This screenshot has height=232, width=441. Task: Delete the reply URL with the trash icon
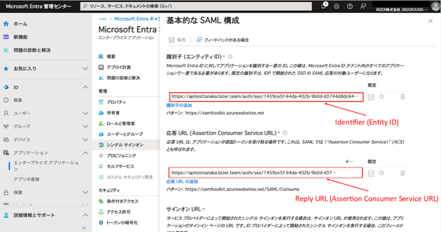pos(403,173)
